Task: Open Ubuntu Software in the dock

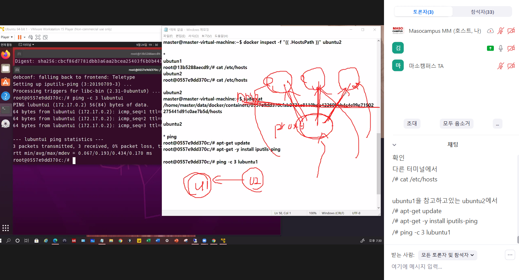Action: pos(6,82)
